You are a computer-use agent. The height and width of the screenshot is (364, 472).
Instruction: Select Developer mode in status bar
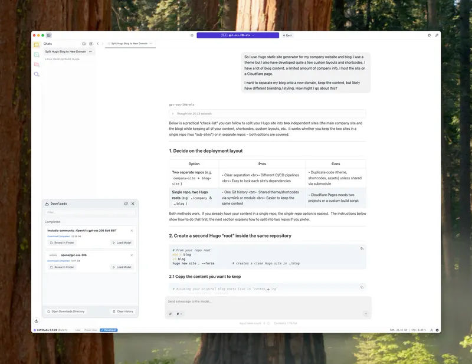tap(109, 330)
